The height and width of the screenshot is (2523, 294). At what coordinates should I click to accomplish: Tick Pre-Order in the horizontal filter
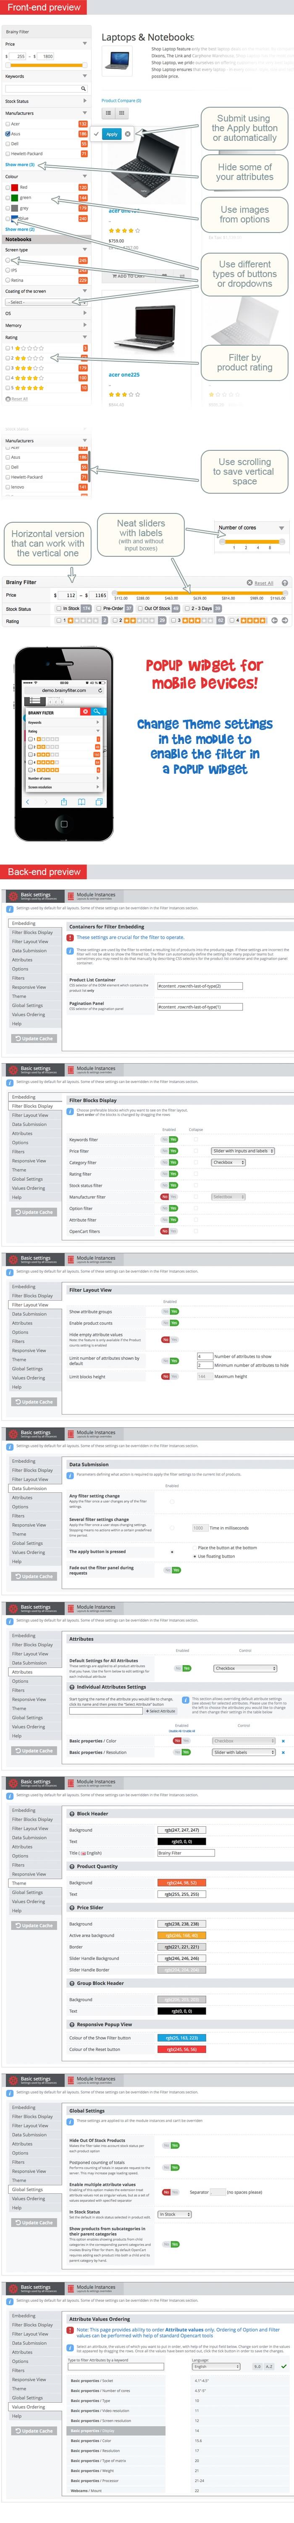click(x=99, y=608)
